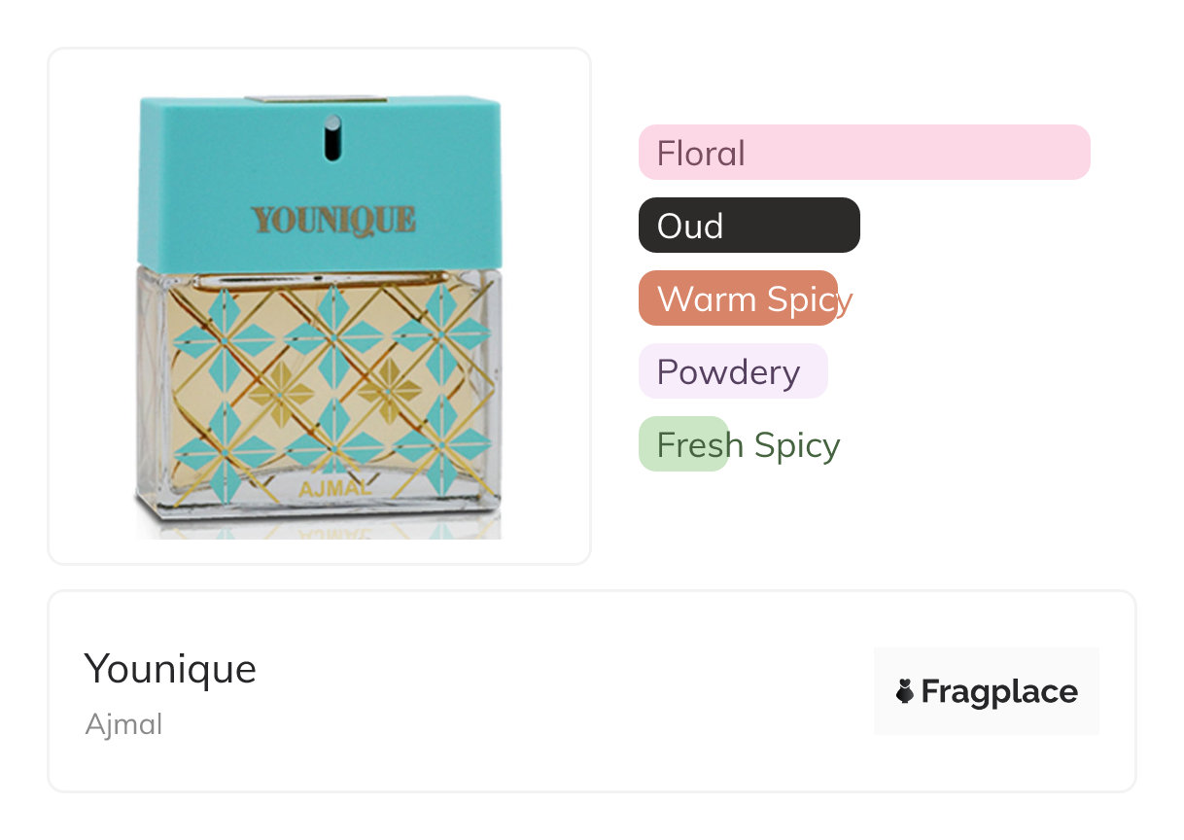1184x840 pixels.
Task: Click the gold YOUNIQUE lettering on the cap
Action: (x=333, y=220)
